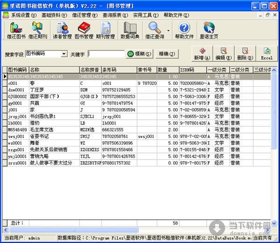
Task: Click the 二级分类 column header
Action: coord(241,70)
